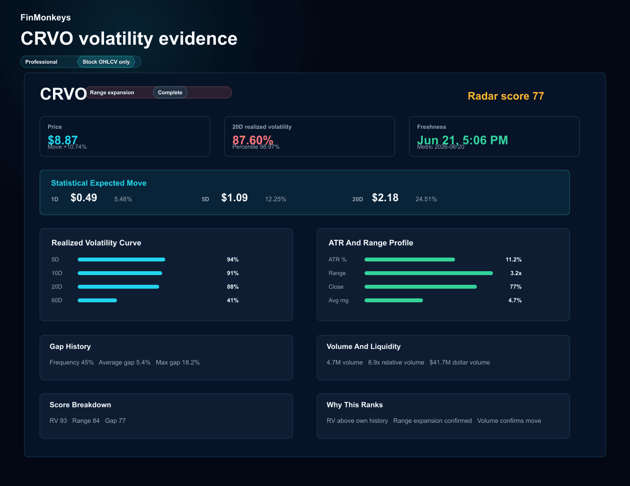Click the 88% volatility value
Viewport: 630px width, 486px height.
pos(233,287)
